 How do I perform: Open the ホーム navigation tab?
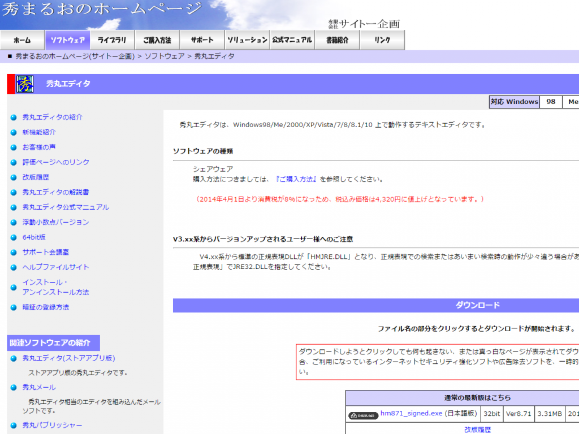coord(22,40)
